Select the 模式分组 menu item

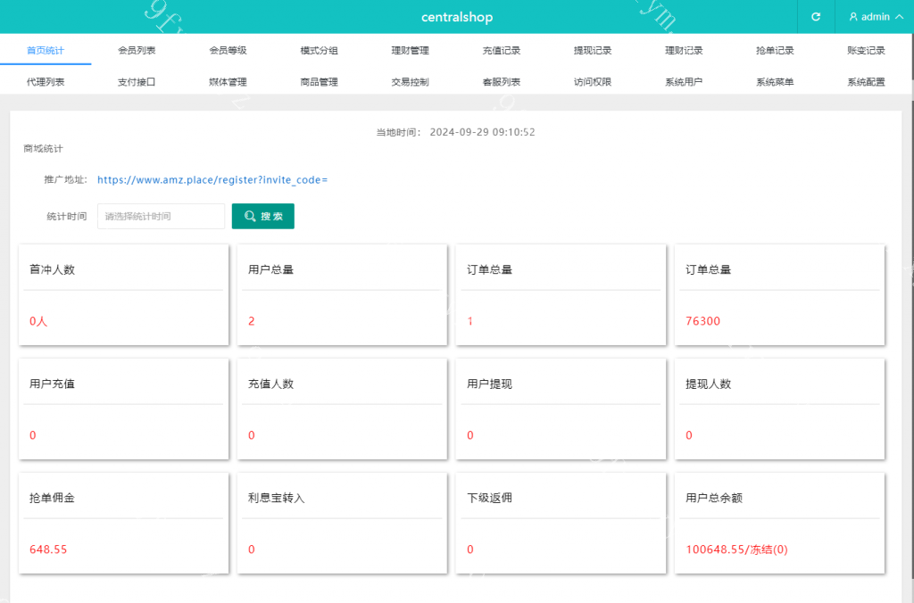[x=319, y=50]
